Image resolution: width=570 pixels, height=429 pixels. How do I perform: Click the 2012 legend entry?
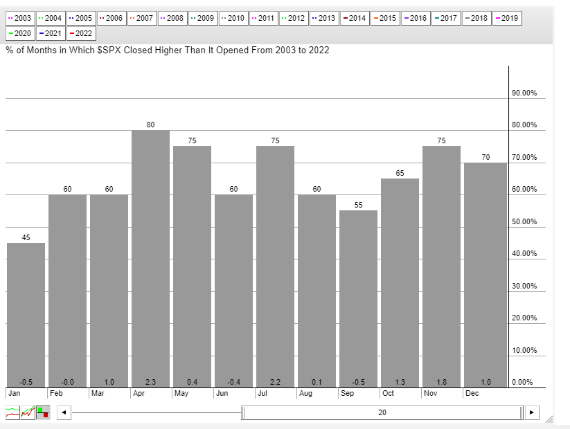pyautogui.click(x=294, y=18)
